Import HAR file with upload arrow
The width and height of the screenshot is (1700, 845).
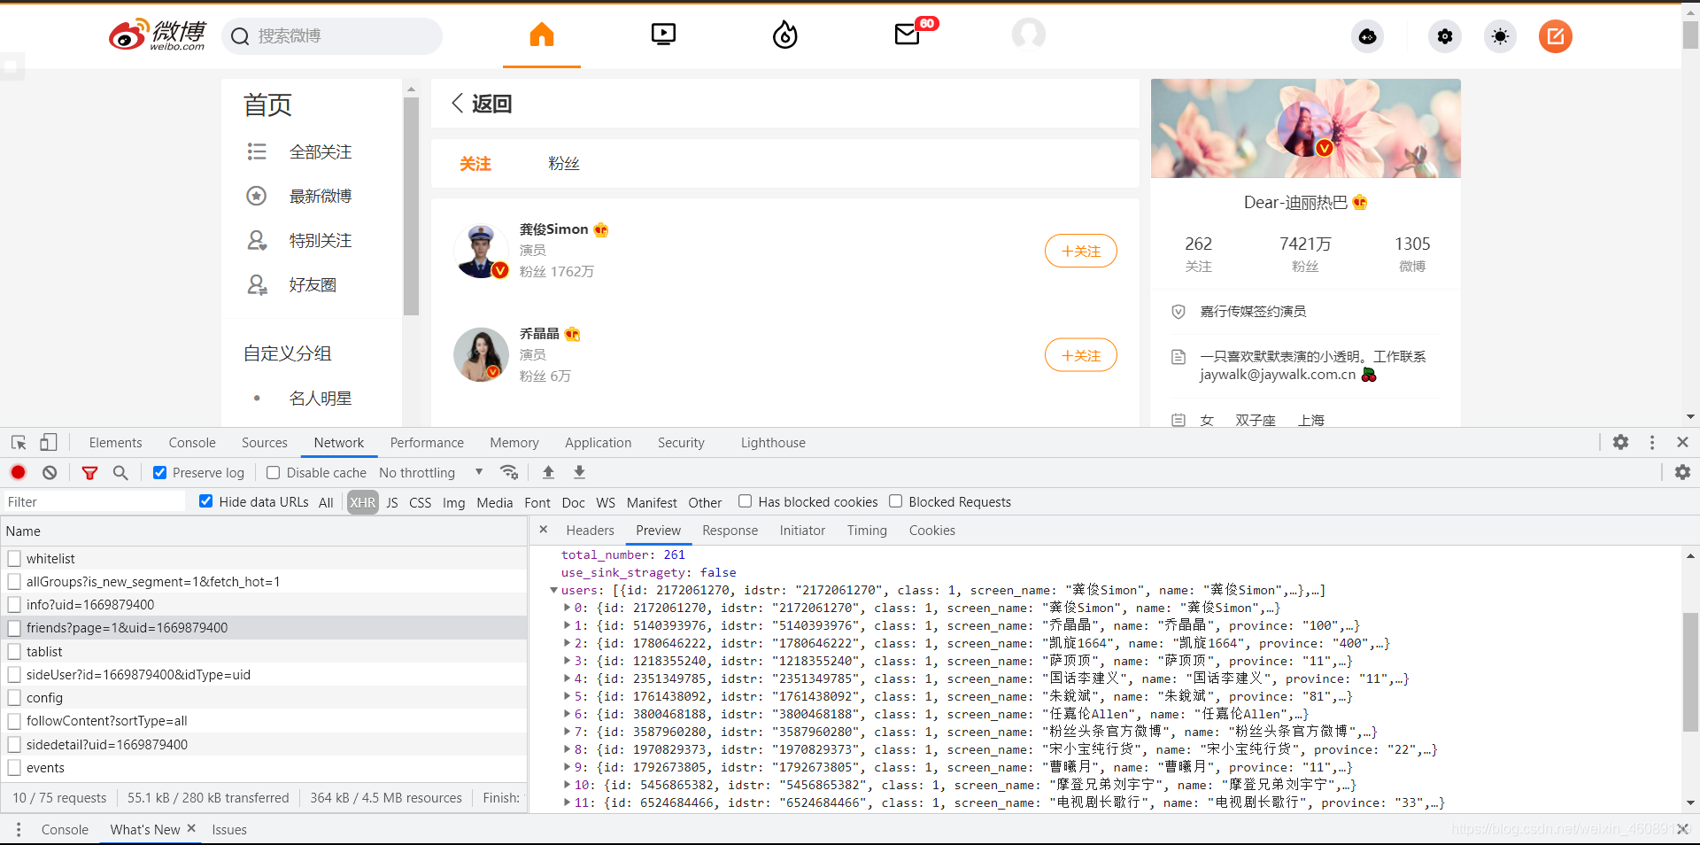coord(548,472)
